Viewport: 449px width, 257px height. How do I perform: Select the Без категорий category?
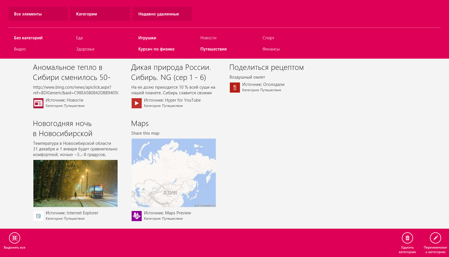28,38
